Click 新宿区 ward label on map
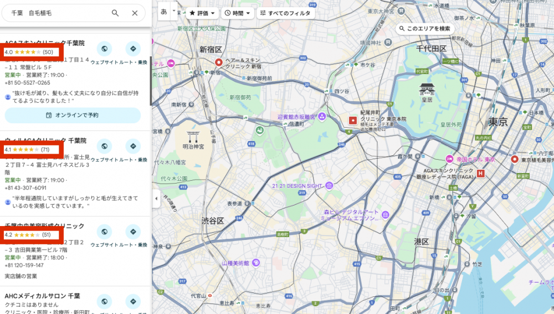Image resolution: width=554 pixels, height=314 pixels. 211,50
